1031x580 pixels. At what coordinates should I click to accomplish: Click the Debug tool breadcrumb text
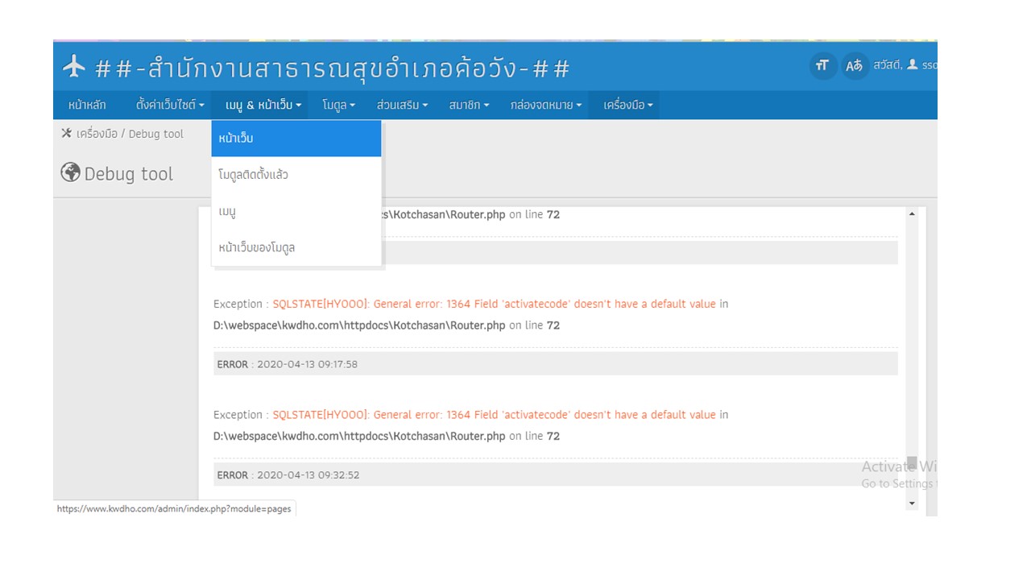[x=156, y=134]
